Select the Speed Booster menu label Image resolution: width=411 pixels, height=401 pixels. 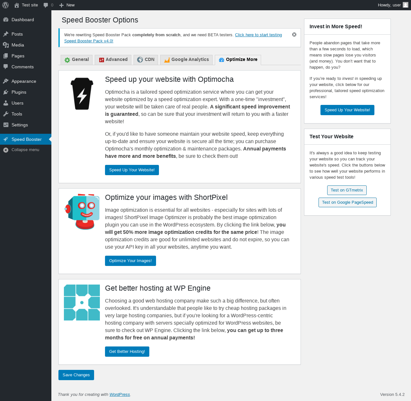pyautogui.click(x=27, y=139)
